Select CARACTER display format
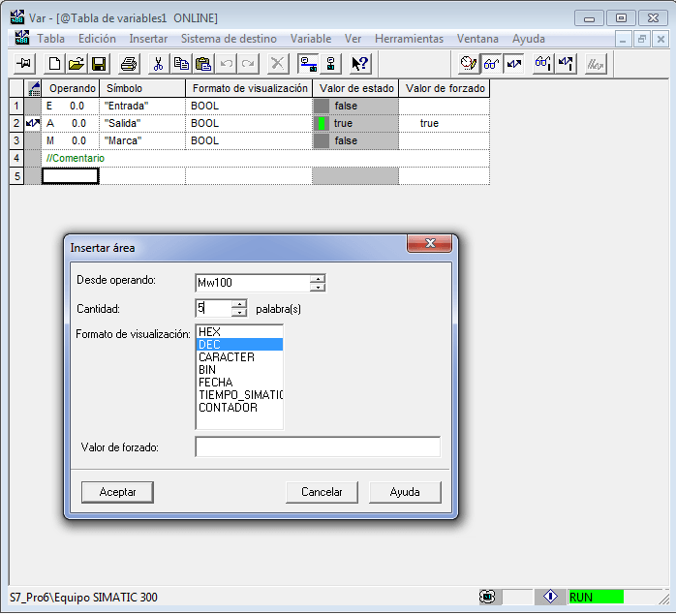The image size is (676, 615). point(239,357)
